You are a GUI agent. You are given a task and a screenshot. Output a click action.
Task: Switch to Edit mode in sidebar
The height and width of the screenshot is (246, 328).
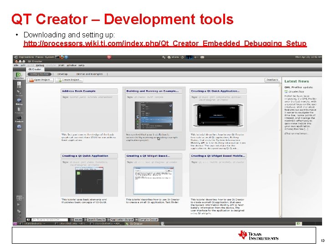[19, 84]
